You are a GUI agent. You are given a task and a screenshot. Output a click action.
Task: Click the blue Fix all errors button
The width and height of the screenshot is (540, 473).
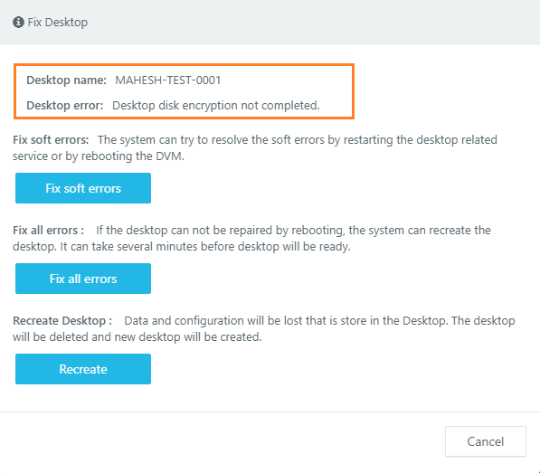[x=83, y=279]
